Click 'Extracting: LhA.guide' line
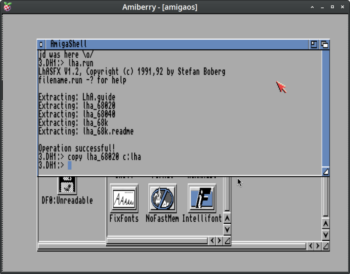350x274 pixels. pos(77,97)
